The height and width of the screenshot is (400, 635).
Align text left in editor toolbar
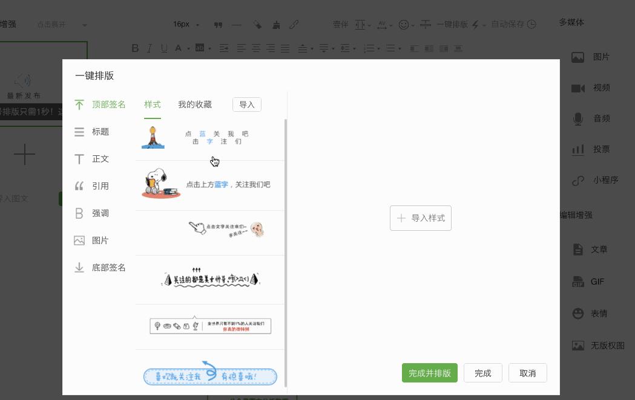pos(241,48)
